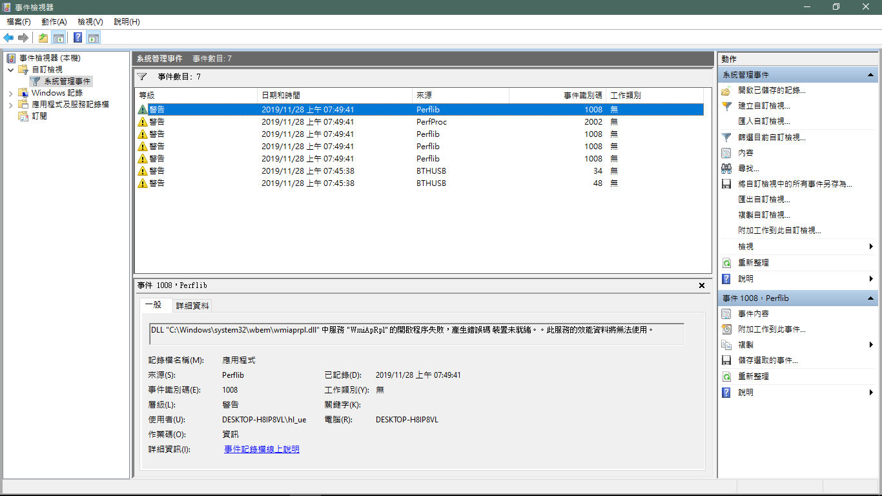
Task: Click the 事件識別碼 column header
Action: tap(557, 96)
